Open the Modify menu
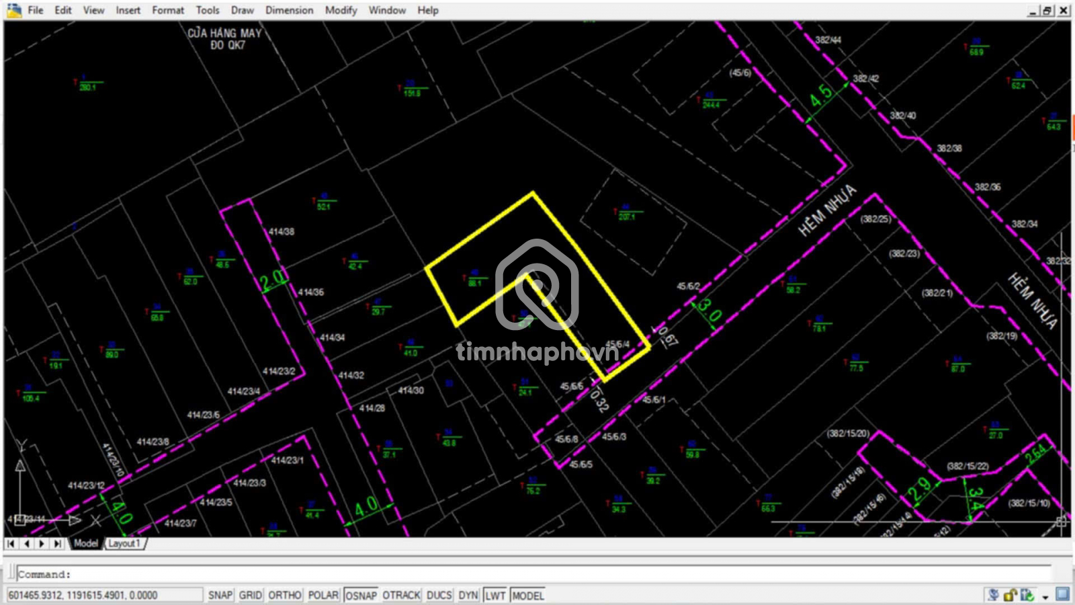Image resolution: width=1075 pixels, height=605 pixels. pyautogui.click(x=341, y=10)
